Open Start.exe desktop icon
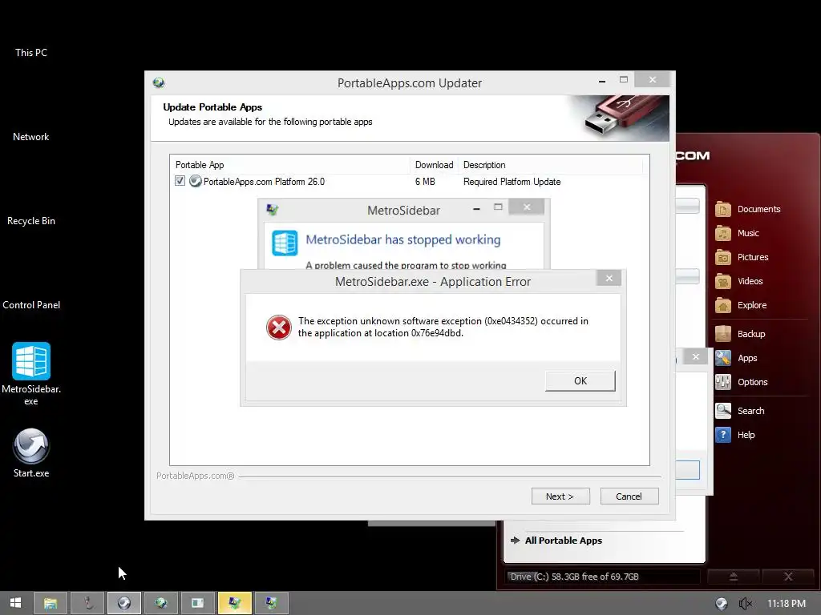The image size is (821, 615). [x=31, y=453]
